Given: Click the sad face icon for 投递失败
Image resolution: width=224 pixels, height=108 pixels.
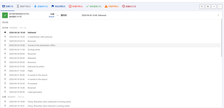Looking at the screenshot, I should (70, 6).
